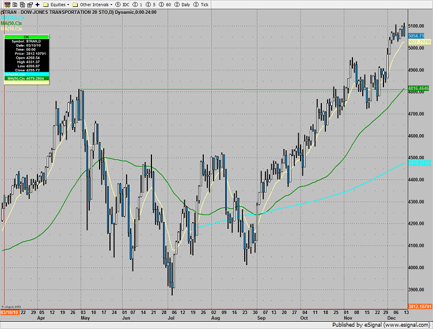Click the green OK bar in data window
Screen dimensions: 433x329
[26, 37]
